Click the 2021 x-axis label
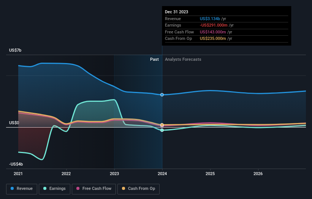The height and width of the screenshot is (199, 312). (18, 174)
